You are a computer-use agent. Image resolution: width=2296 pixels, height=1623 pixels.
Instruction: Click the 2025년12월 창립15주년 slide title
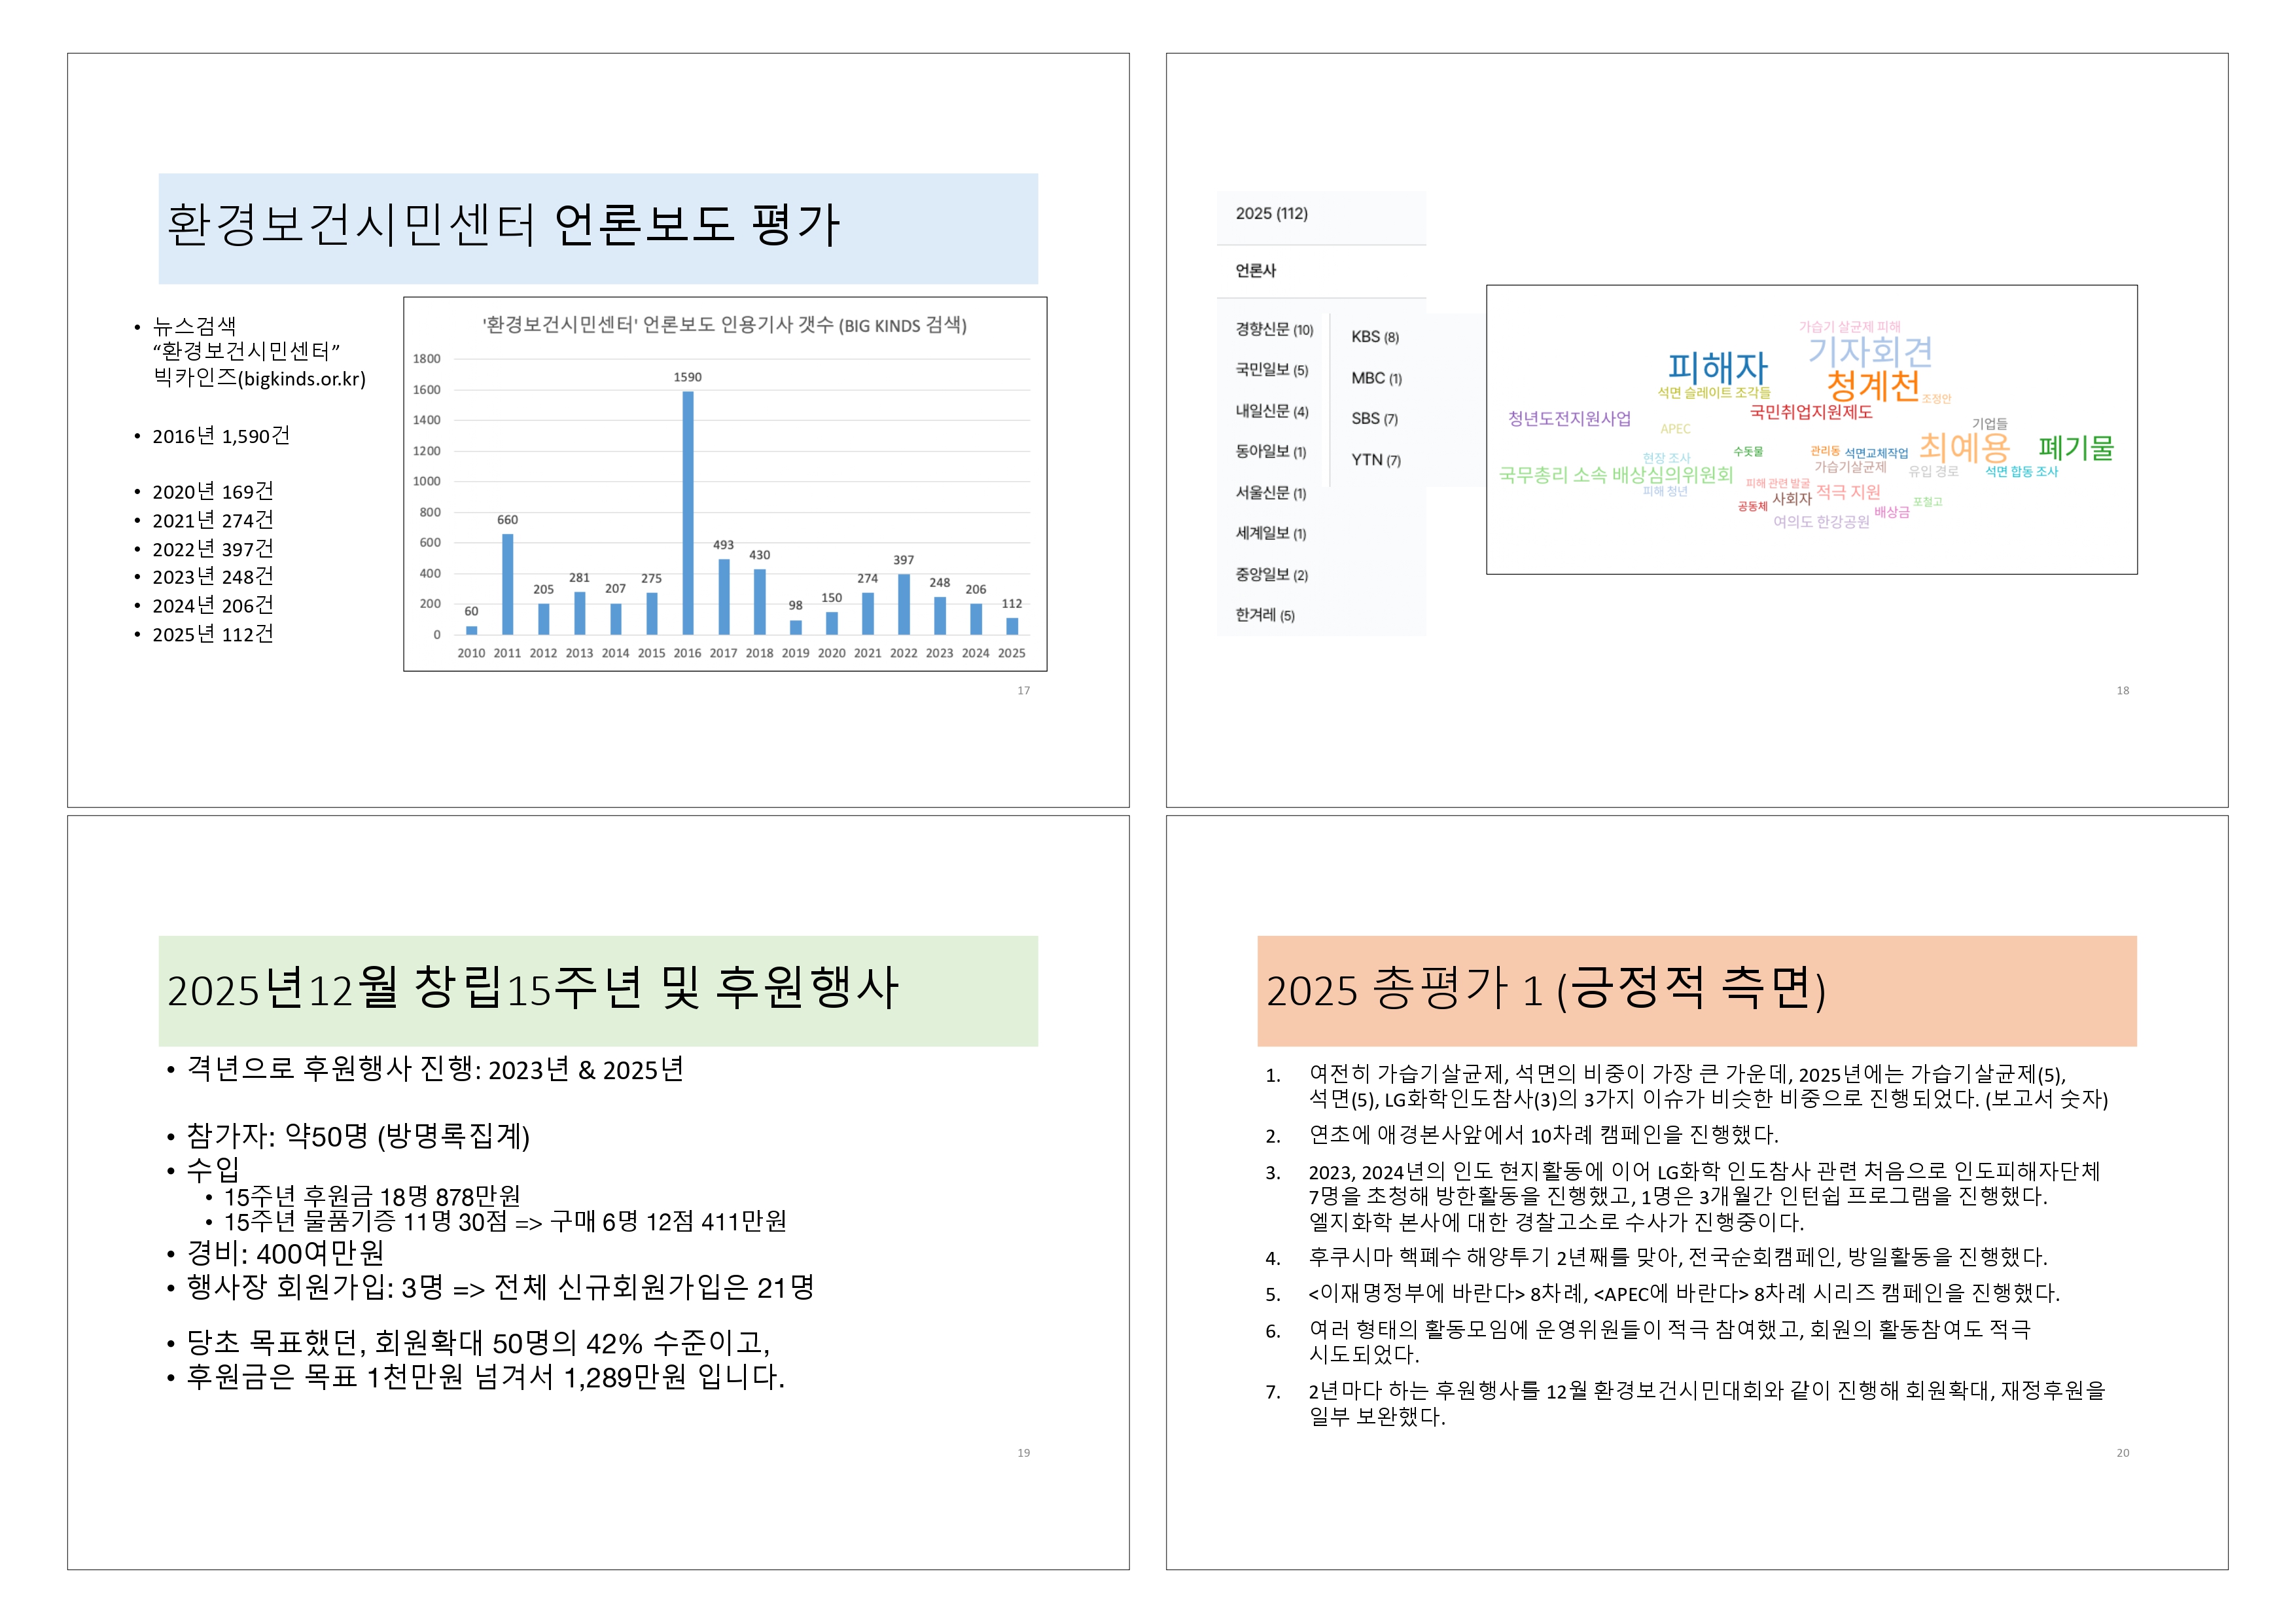coord(532,989)
